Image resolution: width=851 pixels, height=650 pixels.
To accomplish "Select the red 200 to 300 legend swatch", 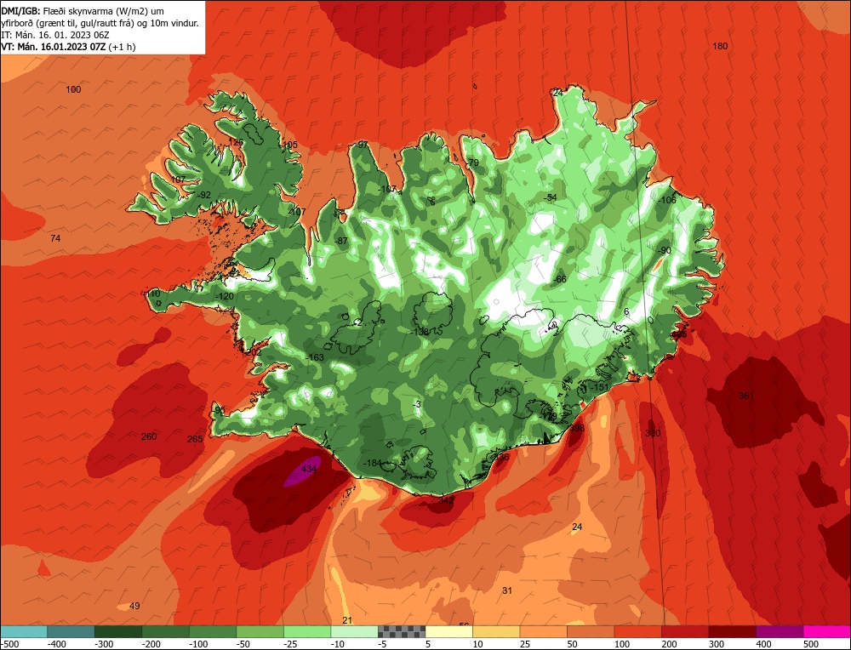I will pyautogui.click(x=685, y=632).
